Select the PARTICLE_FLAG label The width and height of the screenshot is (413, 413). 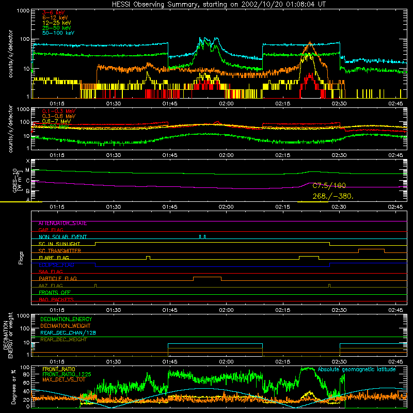point(58,279)
